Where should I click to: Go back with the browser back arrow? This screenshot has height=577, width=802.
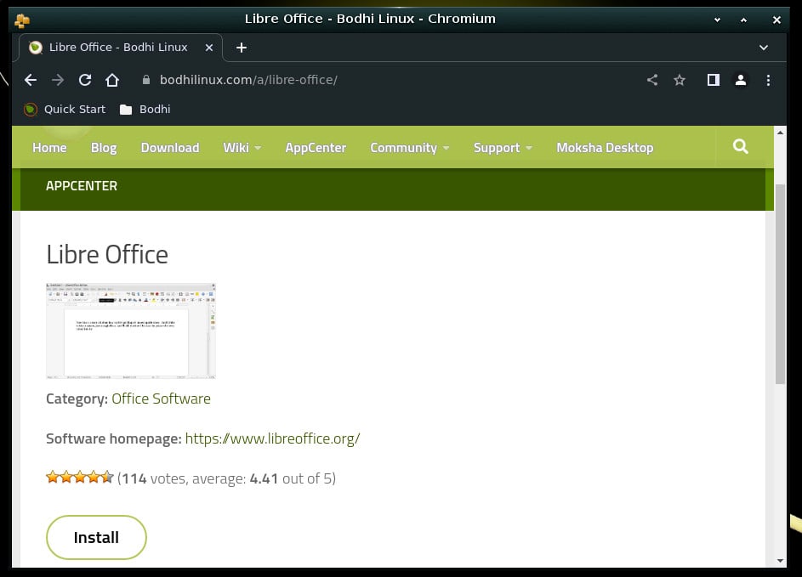pos(31,80)
